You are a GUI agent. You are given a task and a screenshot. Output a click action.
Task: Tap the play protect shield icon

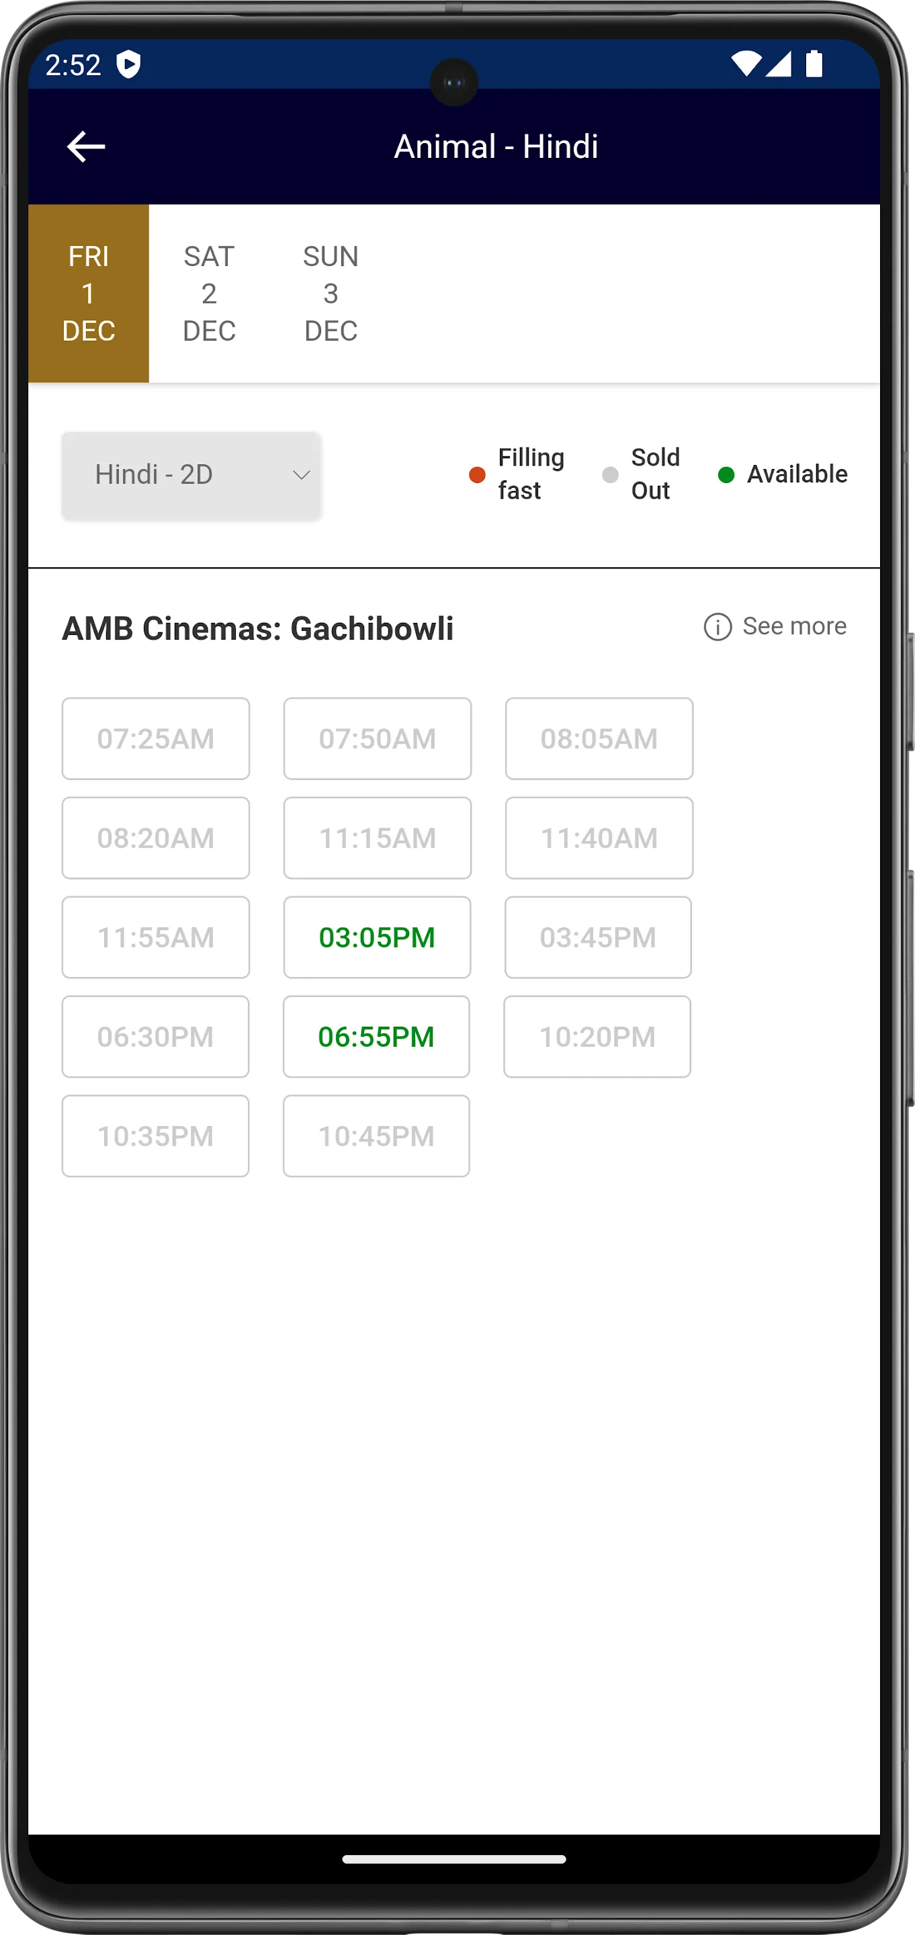129,64
